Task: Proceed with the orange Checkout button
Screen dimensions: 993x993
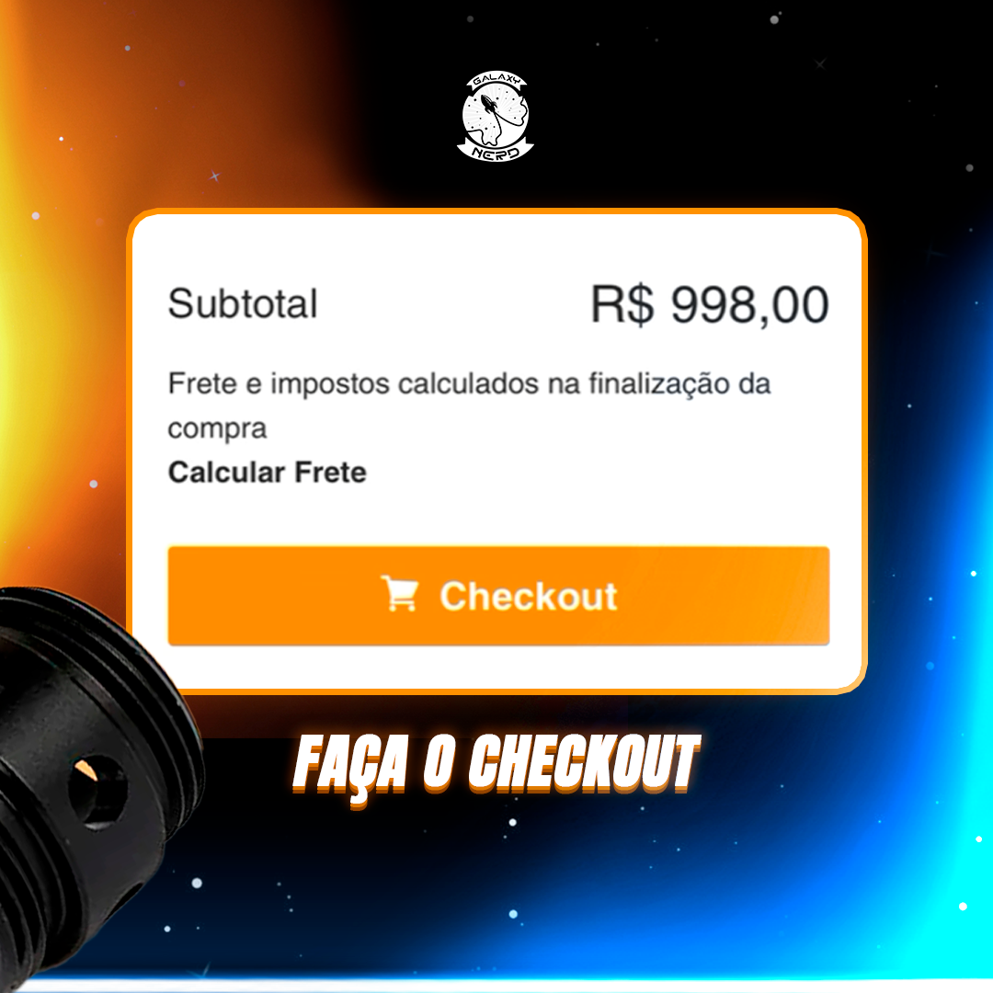Action: [498, 595]
